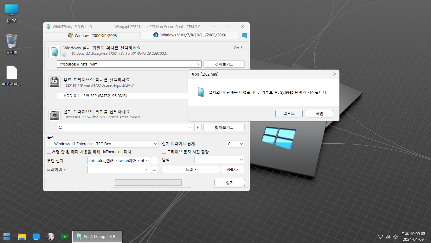Expand the C: installation drive dropdown

[190, 128]
